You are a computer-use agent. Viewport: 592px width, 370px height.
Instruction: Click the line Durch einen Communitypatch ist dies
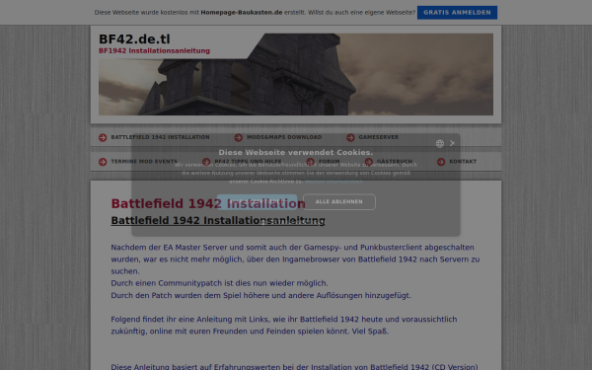219,283
